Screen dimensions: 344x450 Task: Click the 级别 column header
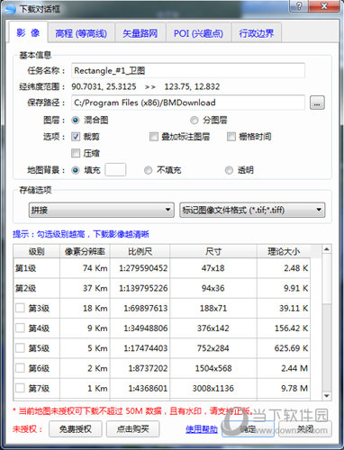click(x=37, y=251)
